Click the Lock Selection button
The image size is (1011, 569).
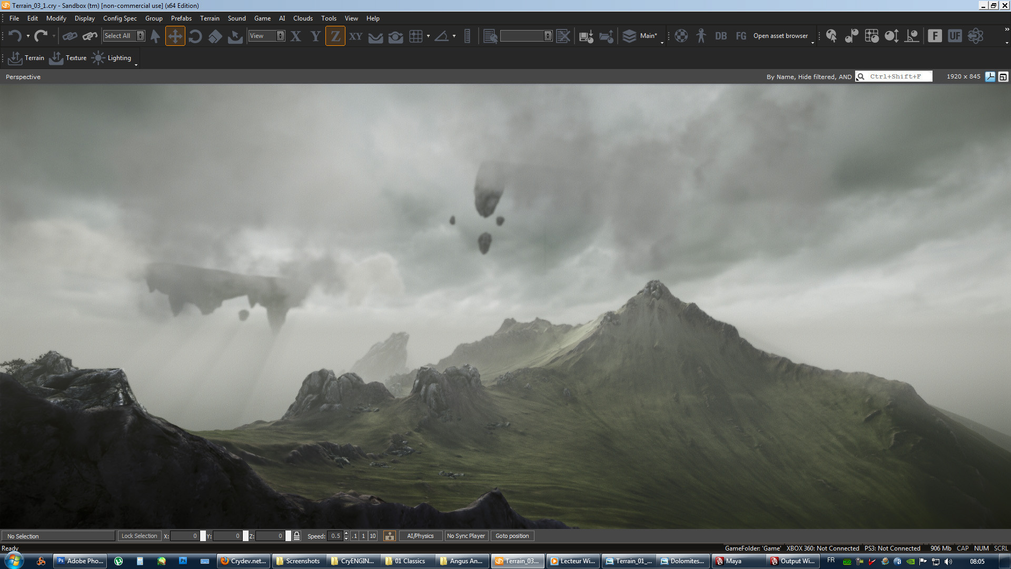pyautogui.click(x=139, y=536)
